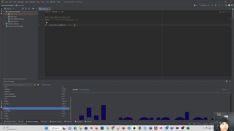This screenshot has width=234, height=131.
Task: Open the Terminal tab
Action: click(79, 122)
